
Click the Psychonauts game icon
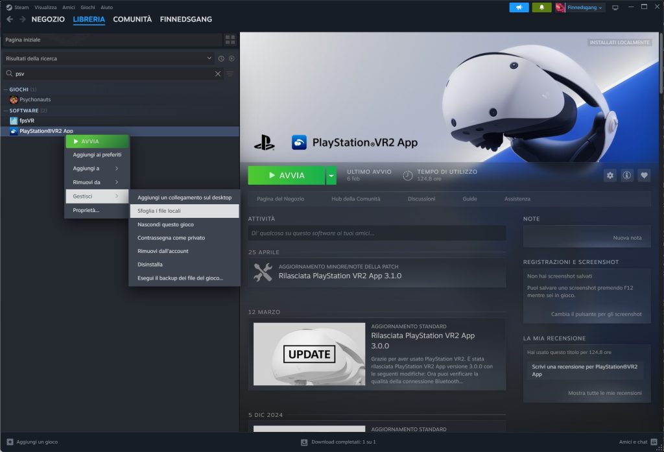(14, 100)
